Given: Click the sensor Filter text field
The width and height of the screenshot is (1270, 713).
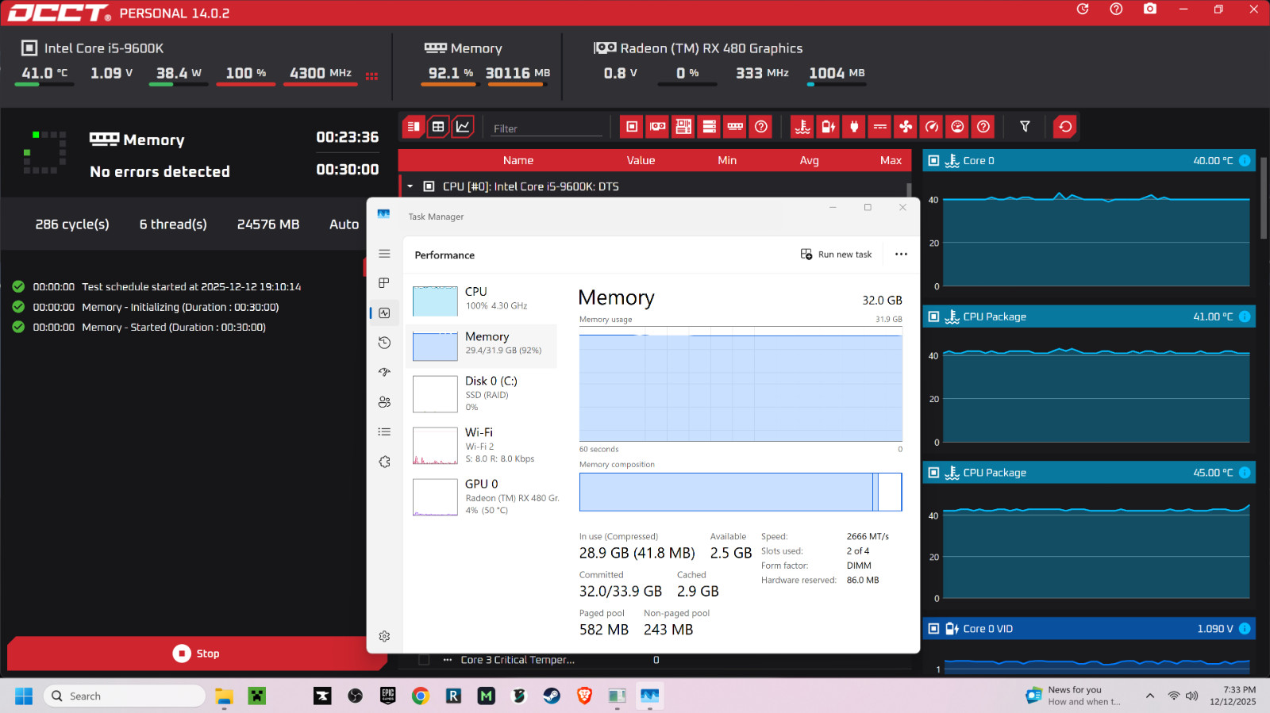Looking at the screenshot, I should point(546,128).
